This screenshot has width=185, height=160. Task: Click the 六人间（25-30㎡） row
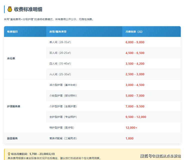point(60,74)
